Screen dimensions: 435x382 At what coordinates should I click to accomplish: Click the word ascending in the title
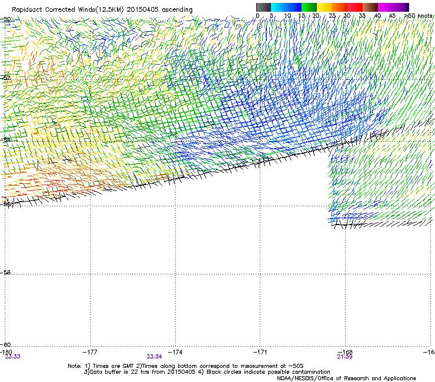(177, 10)
